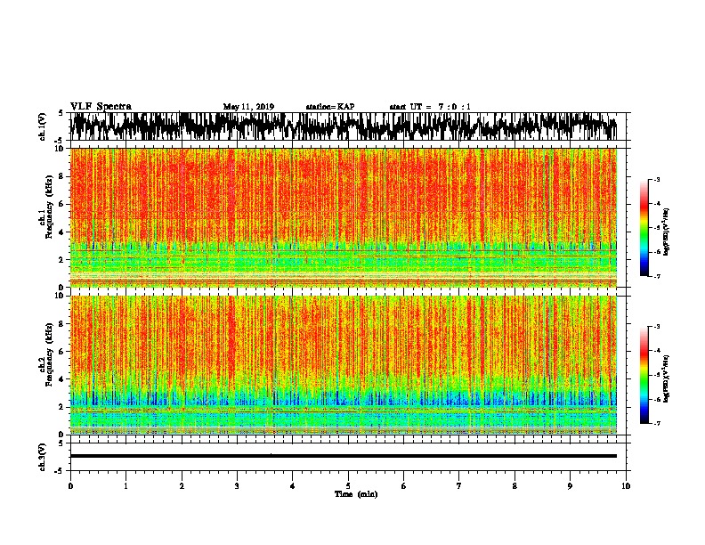Viewport: 705px width, 545px height.
Task: Click the "ch.1(V)" waveform axis label
Action: [43, 126]
